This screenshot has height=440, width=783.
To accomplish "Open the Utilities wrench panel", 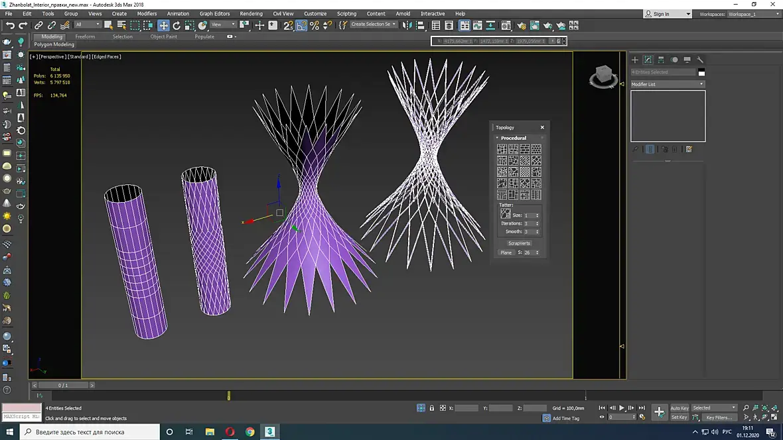I will (699, 60).
